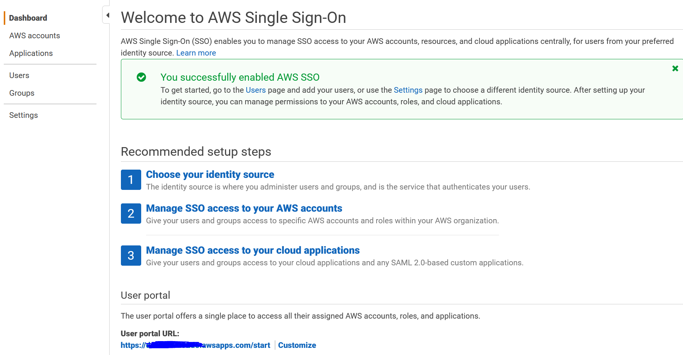Click Customize next to the portal URL
Image resolution: width=683 pixels, height=355 pixels.
[297, 345]
